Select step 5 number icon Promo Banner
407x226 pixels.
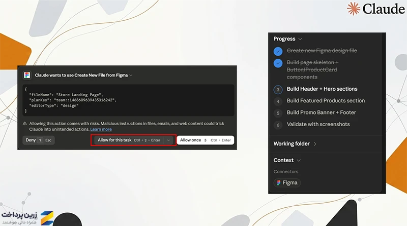click(x=278, y=113)
